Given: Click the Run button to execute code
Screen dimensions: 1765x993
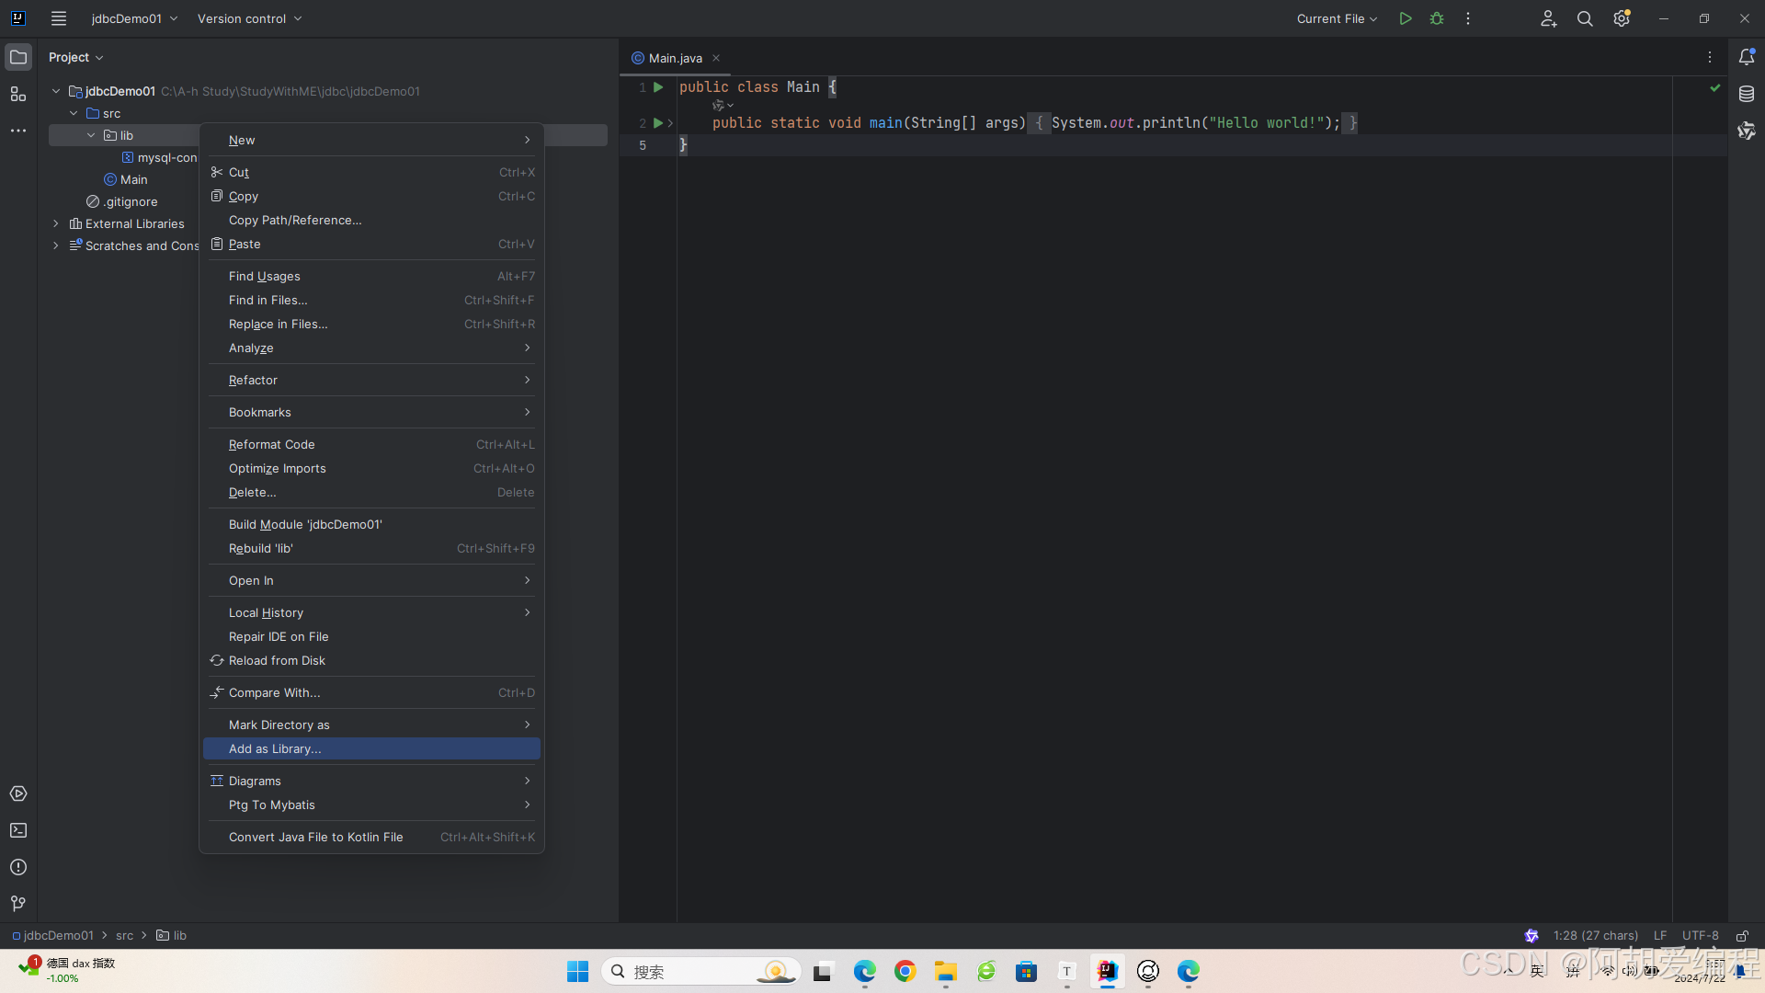Looking at the screenshot, I should (x=1405, y=18).
